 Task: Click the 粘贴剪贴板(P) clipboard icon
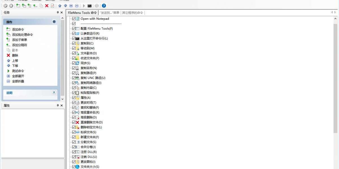tap(78, 93)
